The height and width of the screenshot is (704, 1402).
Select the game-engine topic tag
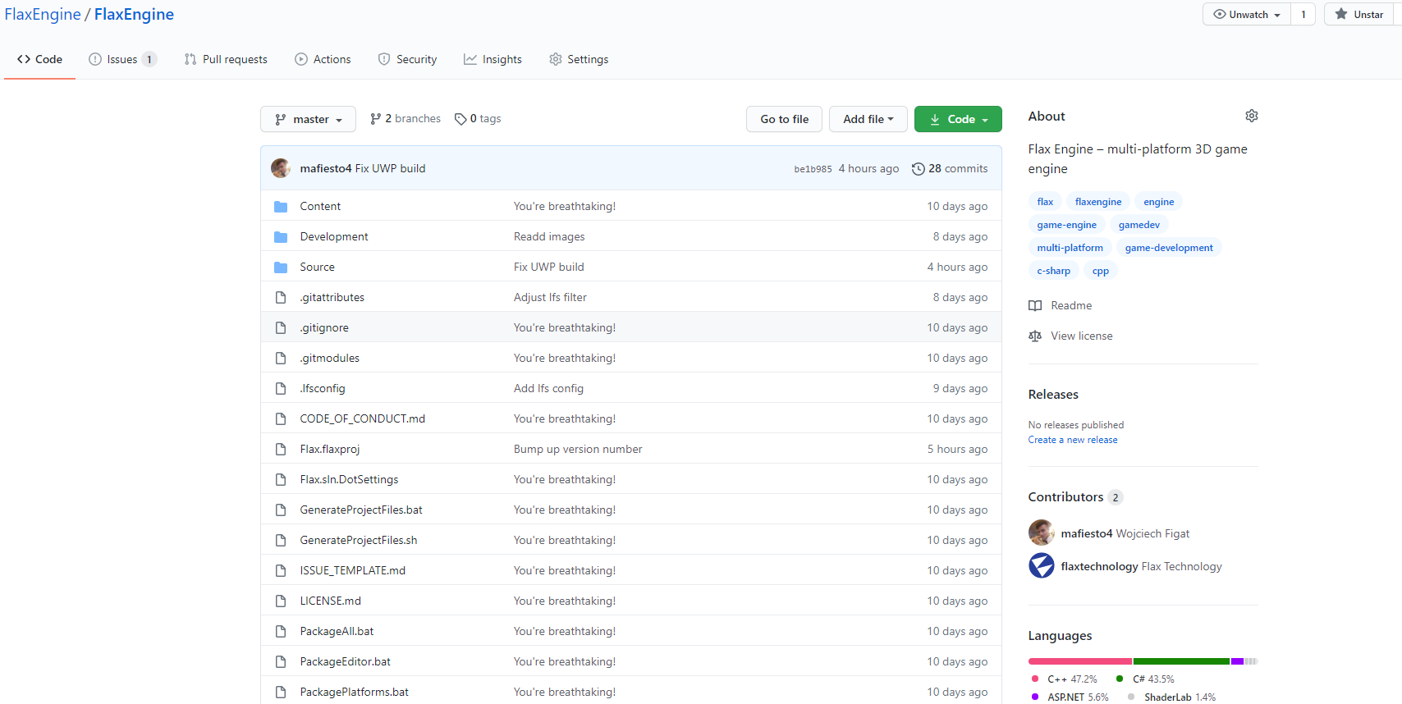click(1066, 225)
